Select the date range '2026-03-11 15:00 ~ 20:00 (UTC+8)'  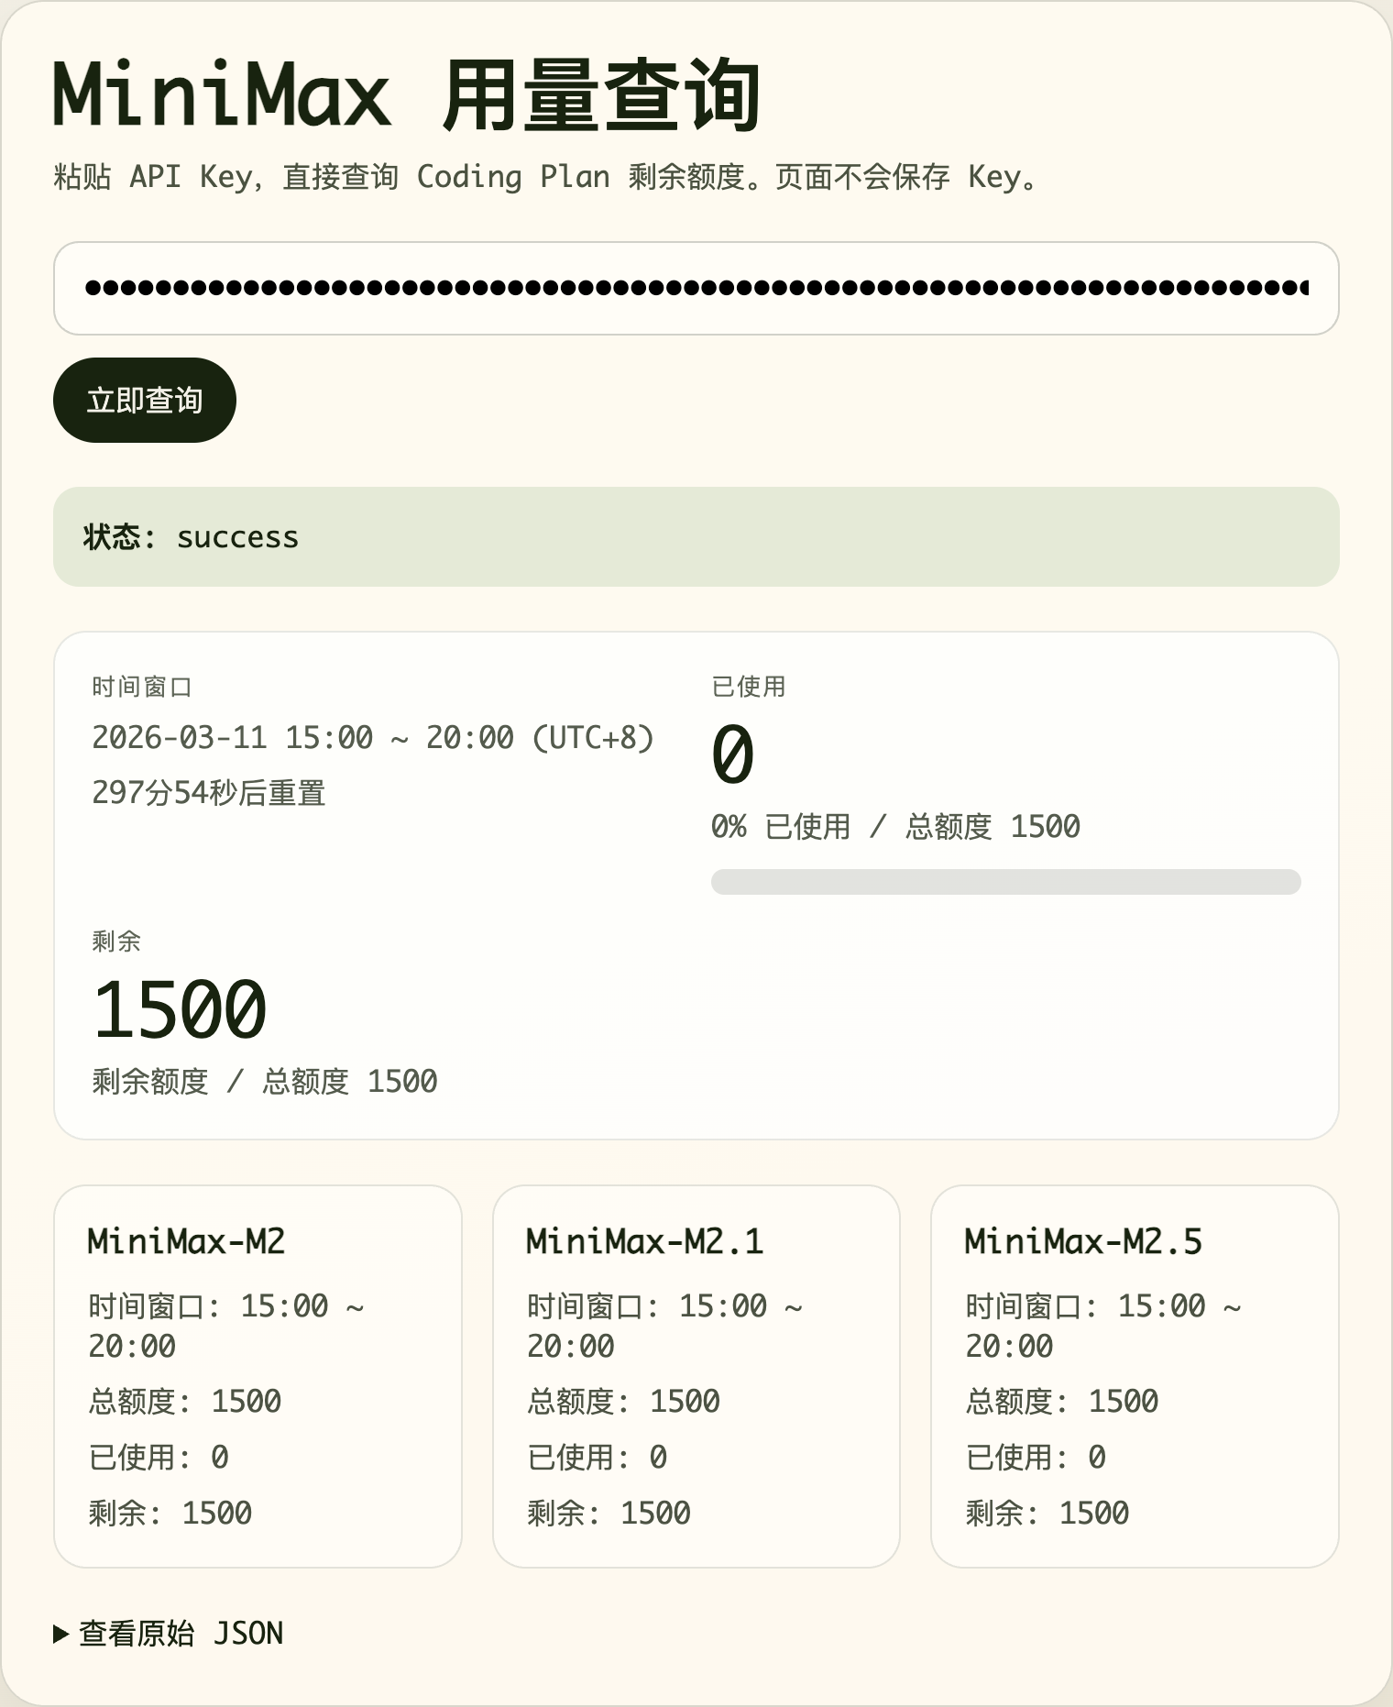coord(373,737)
